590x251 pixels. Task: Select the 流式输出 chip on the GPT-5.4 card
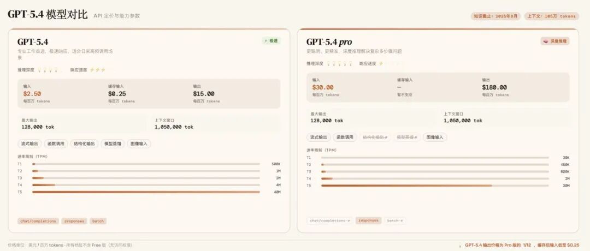(29, 144)
